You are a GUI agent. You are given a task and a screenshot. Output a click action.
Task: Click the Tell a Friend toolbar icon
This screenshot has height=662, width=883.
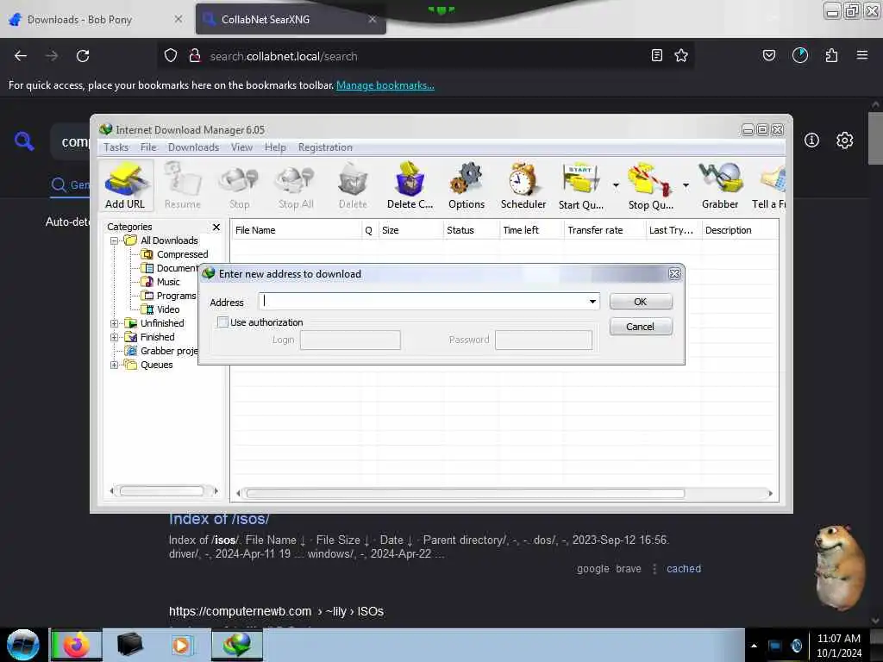point(769,185)
